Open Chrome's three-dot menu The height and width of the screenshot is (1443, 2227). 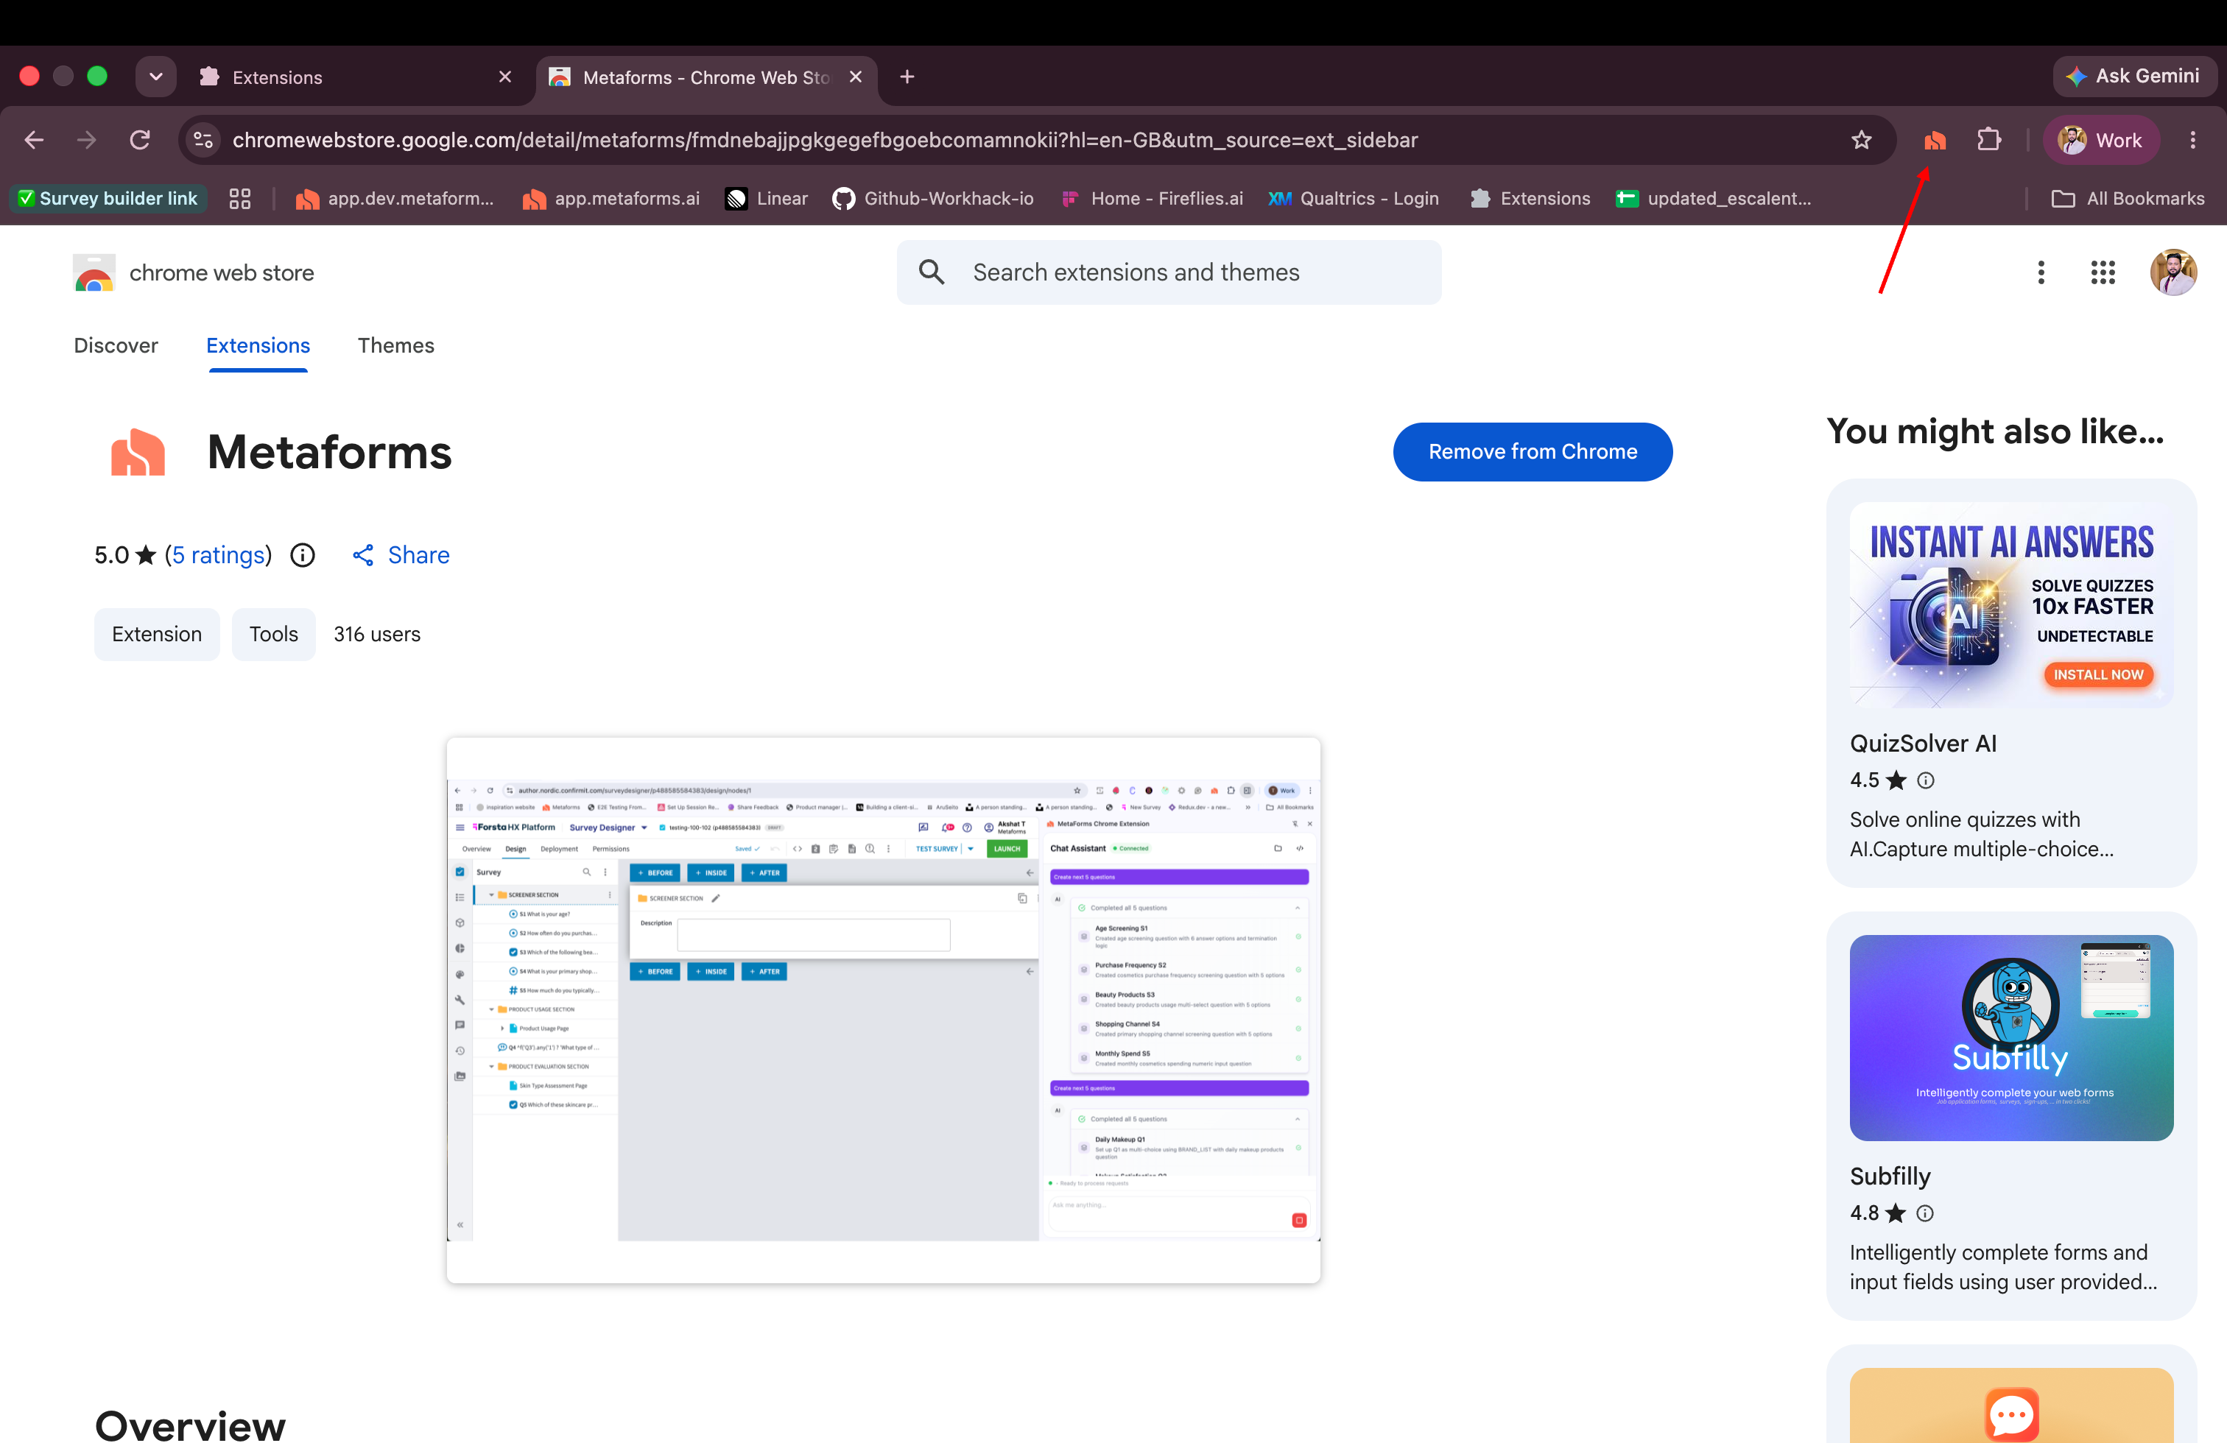pos(2192,141)
